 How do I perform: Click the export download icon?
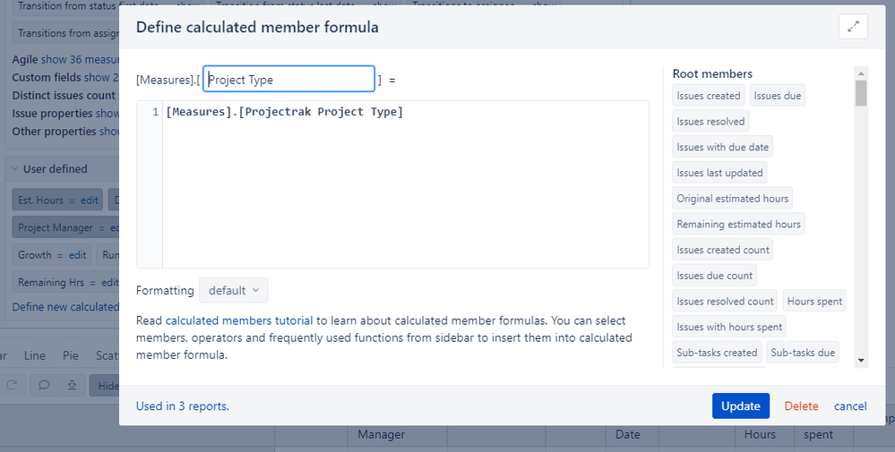(72, 385)
